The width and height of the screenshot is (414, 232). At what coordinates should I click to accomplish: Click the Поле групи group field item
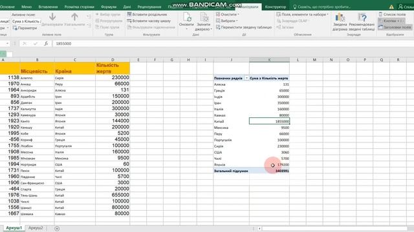point(107,27)
